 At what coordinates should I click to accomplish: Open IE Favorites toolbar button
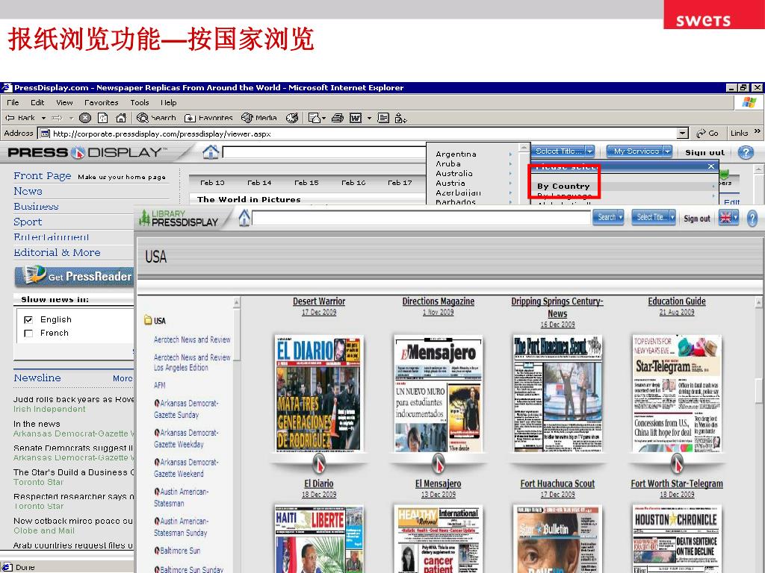point(208,118)
